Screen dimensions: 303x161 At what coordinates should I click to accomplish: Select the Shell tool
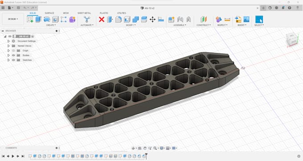pos(127,19)
